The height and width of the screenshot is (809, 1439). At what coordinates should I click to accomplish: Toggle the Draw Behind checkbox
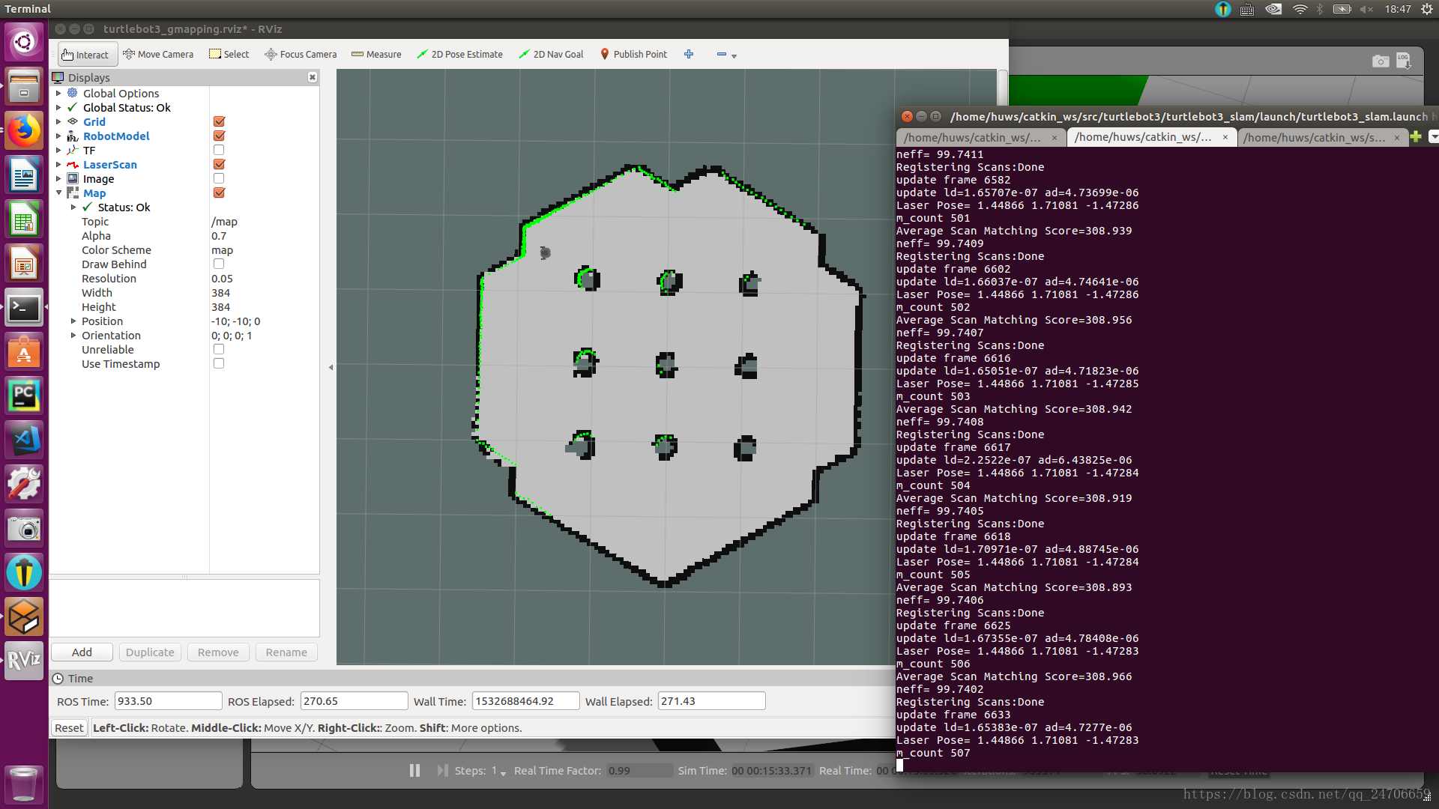coord(219,264)
